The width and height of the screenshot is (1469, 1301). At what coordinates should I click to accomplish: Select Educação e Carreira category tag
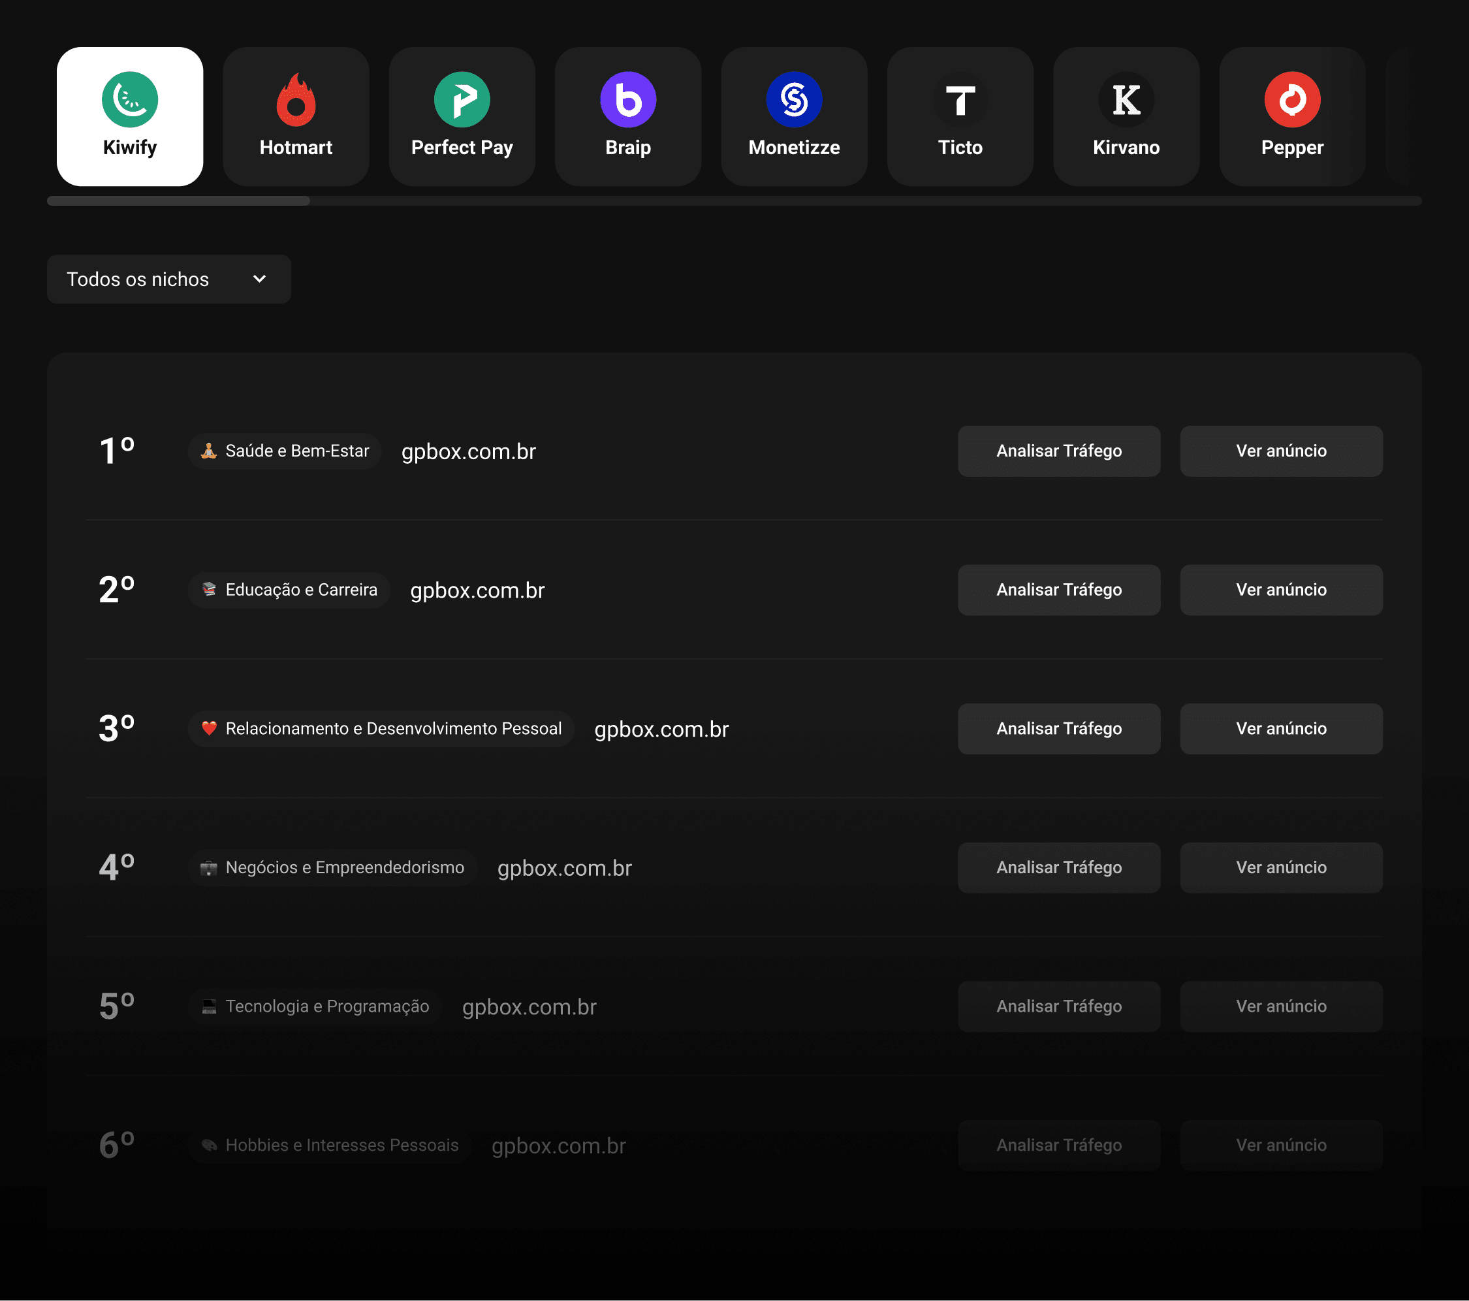click(289, 589)
